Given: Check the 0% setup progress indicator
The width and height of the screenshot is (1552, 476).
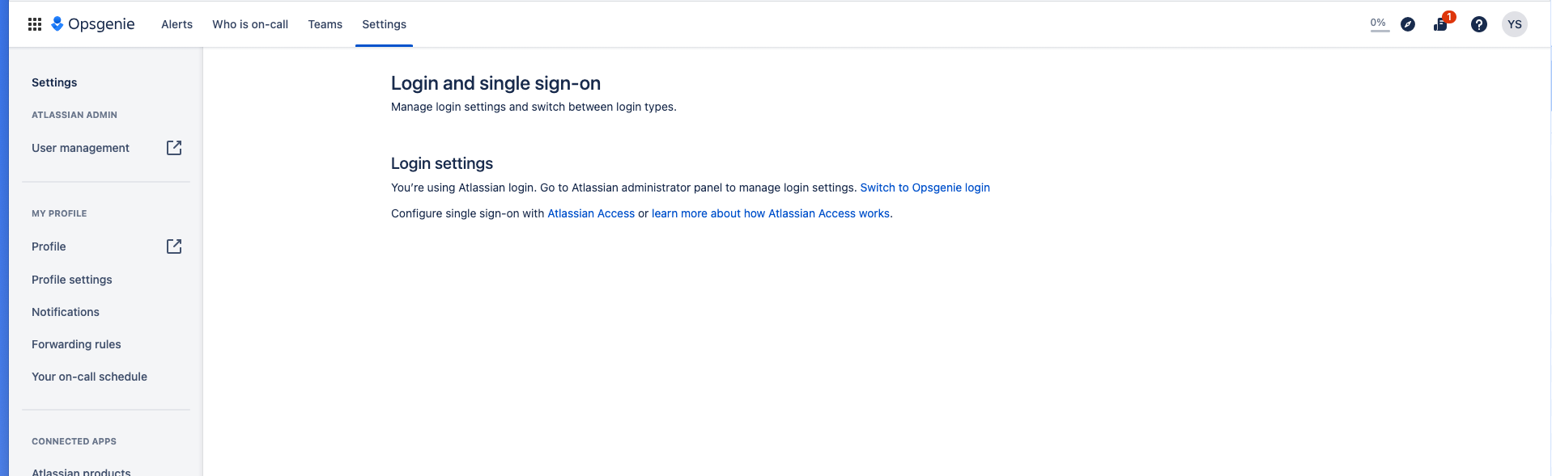Looking at the screenshot, I should tap(1379, 23).
